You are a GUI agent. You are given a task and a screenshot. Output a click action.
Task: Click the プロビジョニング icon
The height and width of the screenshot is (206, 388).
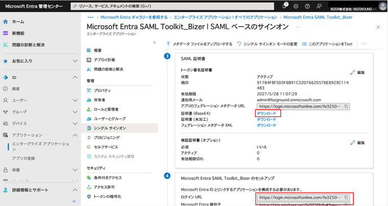(x=89, y=137)
